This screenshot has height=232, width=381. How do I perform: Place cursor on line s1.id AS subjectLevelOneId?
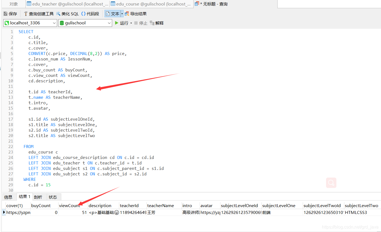tap(62, 119)
